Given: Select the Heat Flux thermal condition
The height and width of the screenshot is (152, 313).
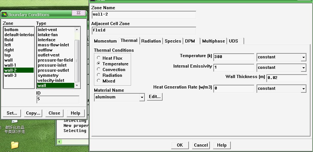Looking at the screenshot, I should click(x=99, y=58).
